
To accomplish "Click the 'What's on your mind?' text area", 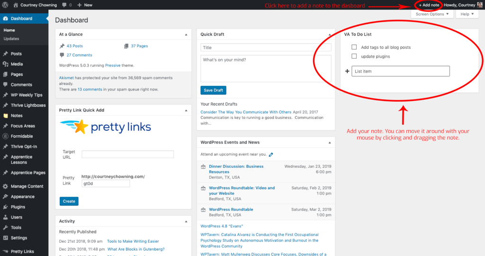I will click(266, 68).
